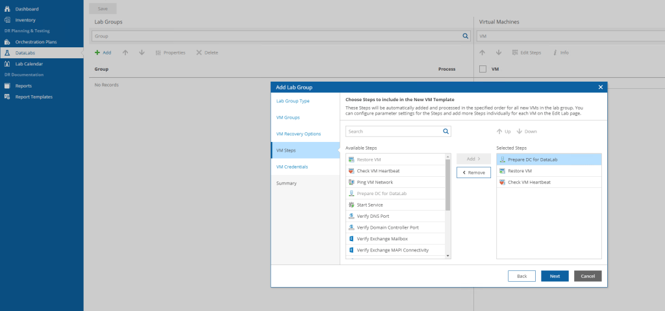This screenshot has height=311, width=665.
Task: Toggle the VM select-all checkbox
Action: coord(483,69)
